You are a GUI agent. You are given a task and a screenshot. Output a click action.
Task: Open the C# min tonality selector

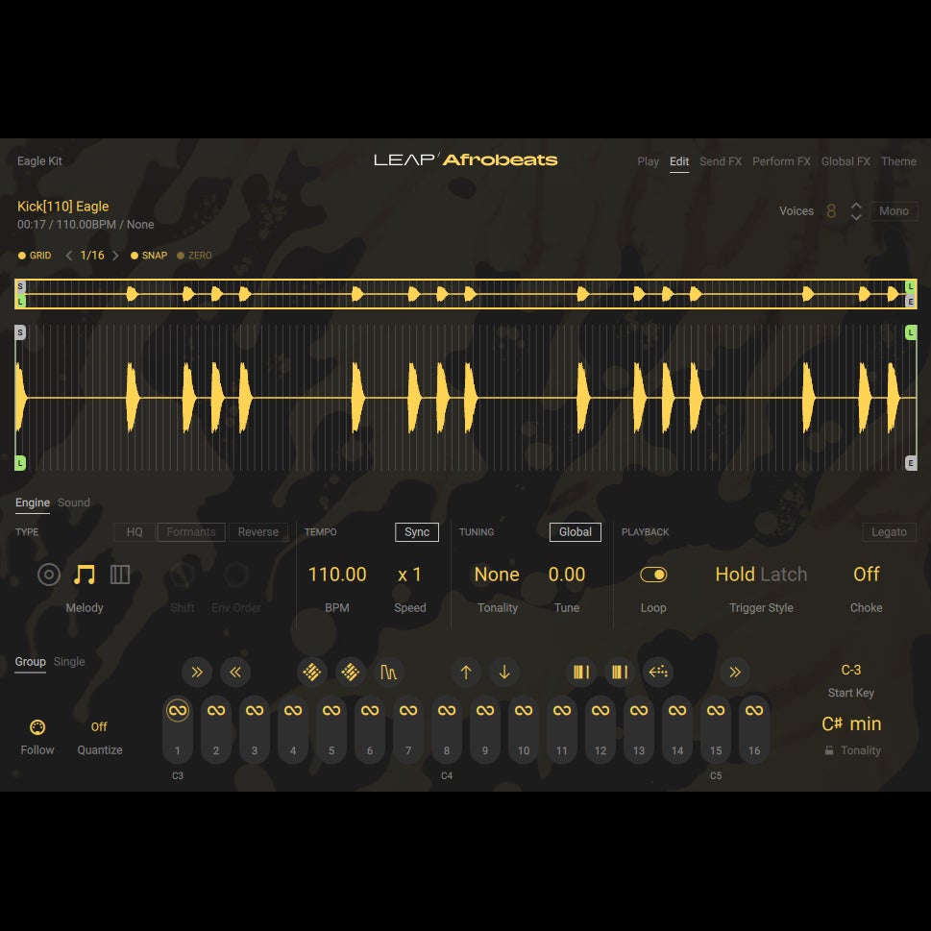(x=851, y=723)
